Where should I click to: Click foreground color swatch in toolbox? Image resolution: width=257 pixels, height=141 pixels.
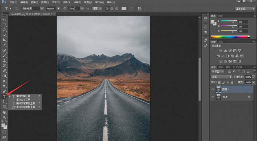pos(3,125)
